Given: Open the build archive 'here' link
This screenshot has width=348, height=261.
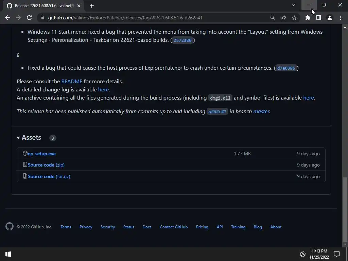Looking at the screenshot, I should [x=309, y=98].
